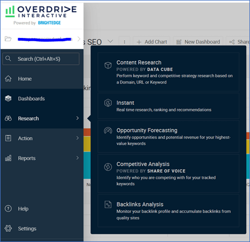Click the search magnifier icon
This screenshot has width=250, height=242.
(x=8, y=58)
